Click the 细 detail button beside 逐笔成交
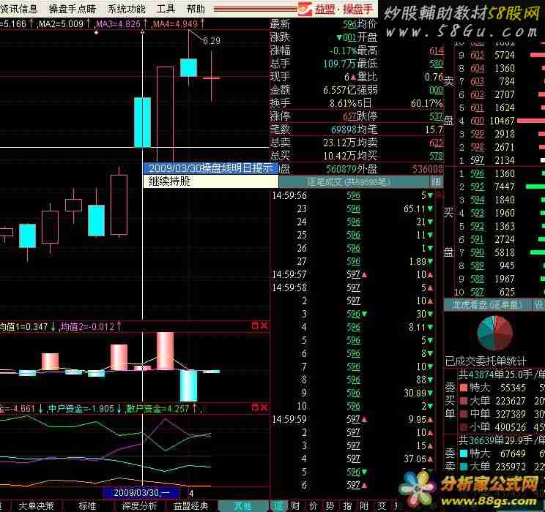 (x=437, y=181)
